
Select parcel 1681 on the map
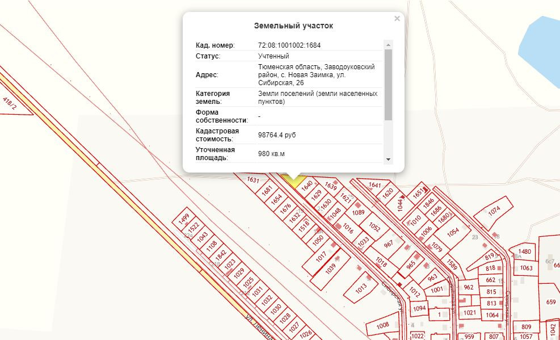click(267, 191)
